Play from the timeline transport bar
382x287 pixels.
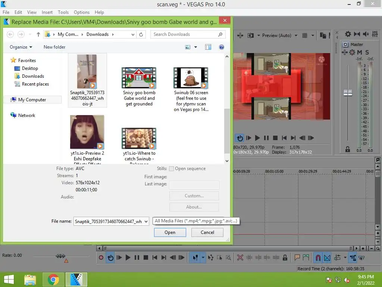pyautogui.click(x=128, y=257)
